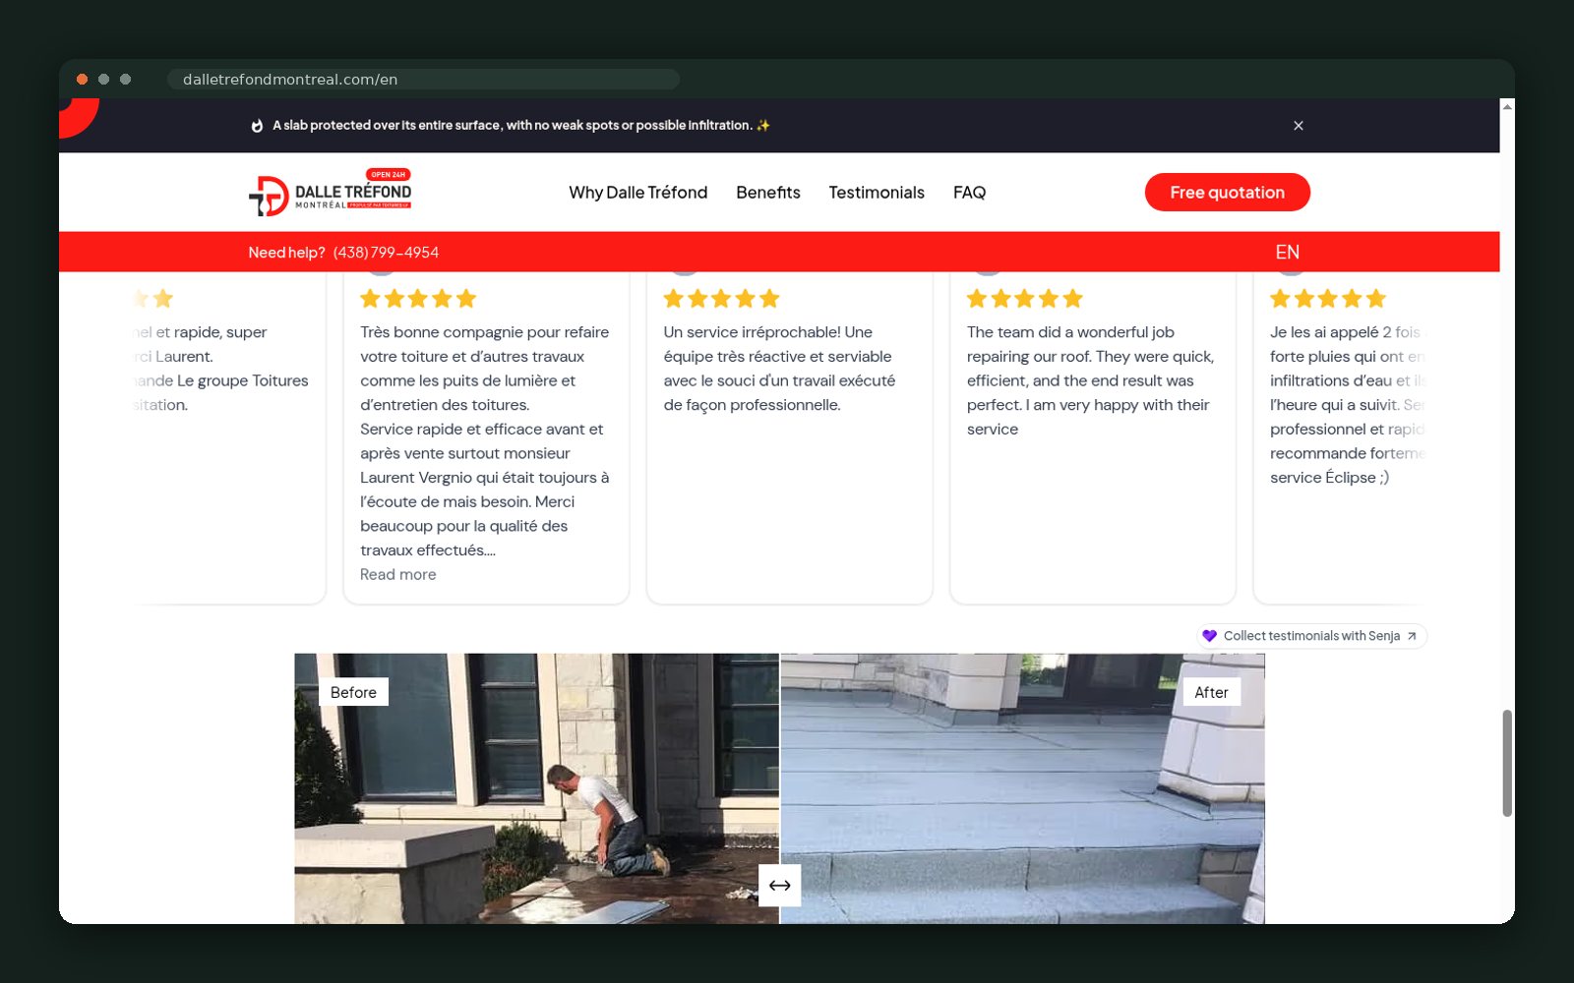The height and width of the screenshot is (983, 1574).
Task: Select the Before label on the image
Action: pyautogui.click(x=353, y=692)
